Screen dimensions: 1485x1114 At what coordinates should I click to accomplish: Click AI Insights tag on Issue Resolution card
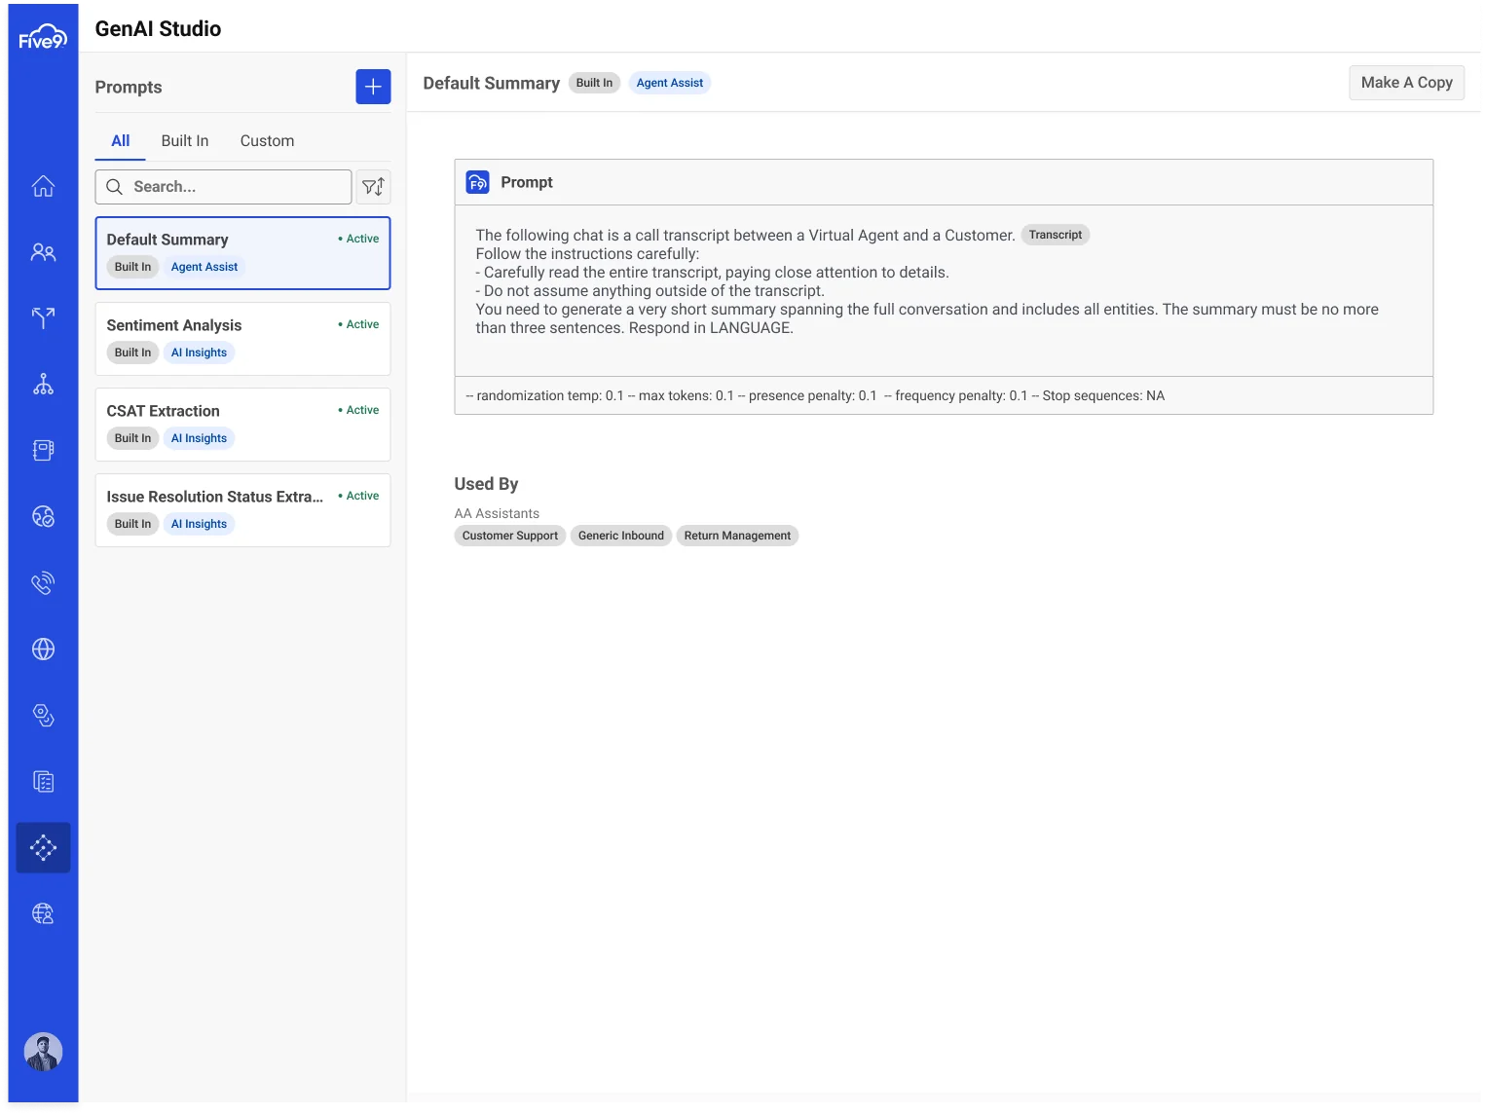pos(199,524)
